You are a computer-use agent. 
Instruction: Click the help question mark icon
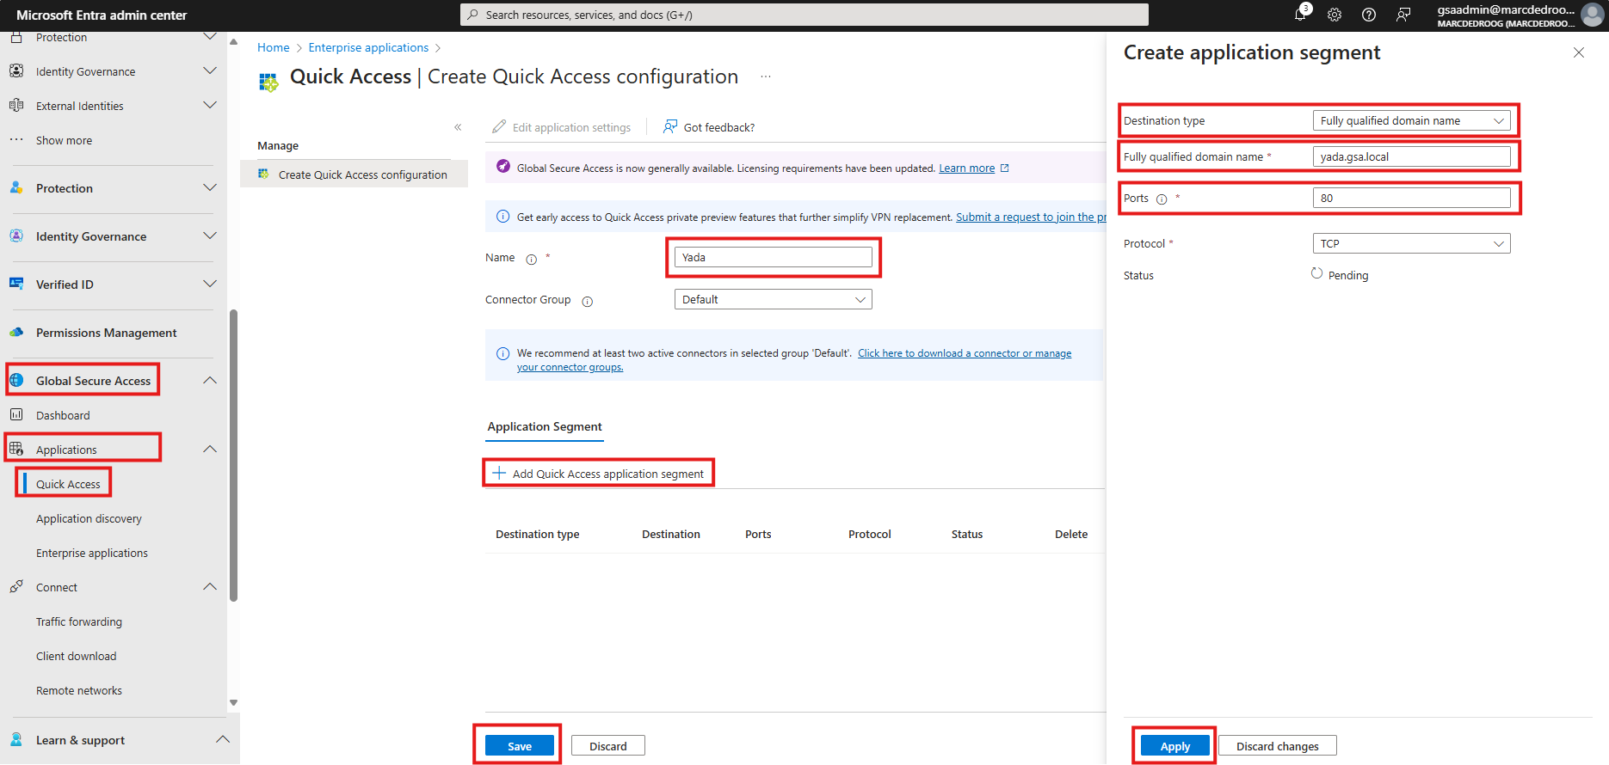[x=1369, y=15]
